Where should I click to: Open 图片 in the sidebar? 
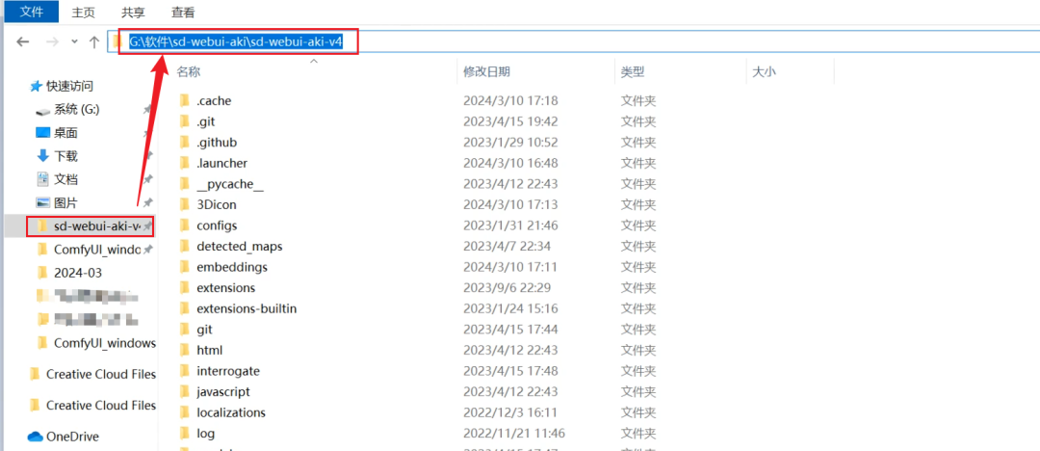tap(65, 202)
